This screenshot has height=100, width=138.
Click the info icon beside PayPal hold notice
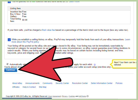tap(9, 40)
